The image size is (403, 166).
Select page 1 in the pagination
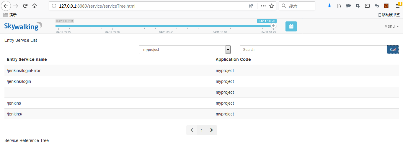(x=202, y=130)
